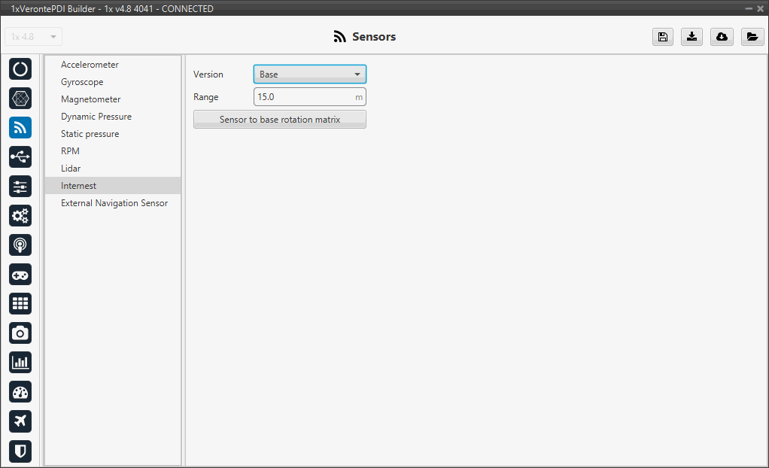The image size is (769, 468).
Task: Click the open folder icon
Action: 752,37
